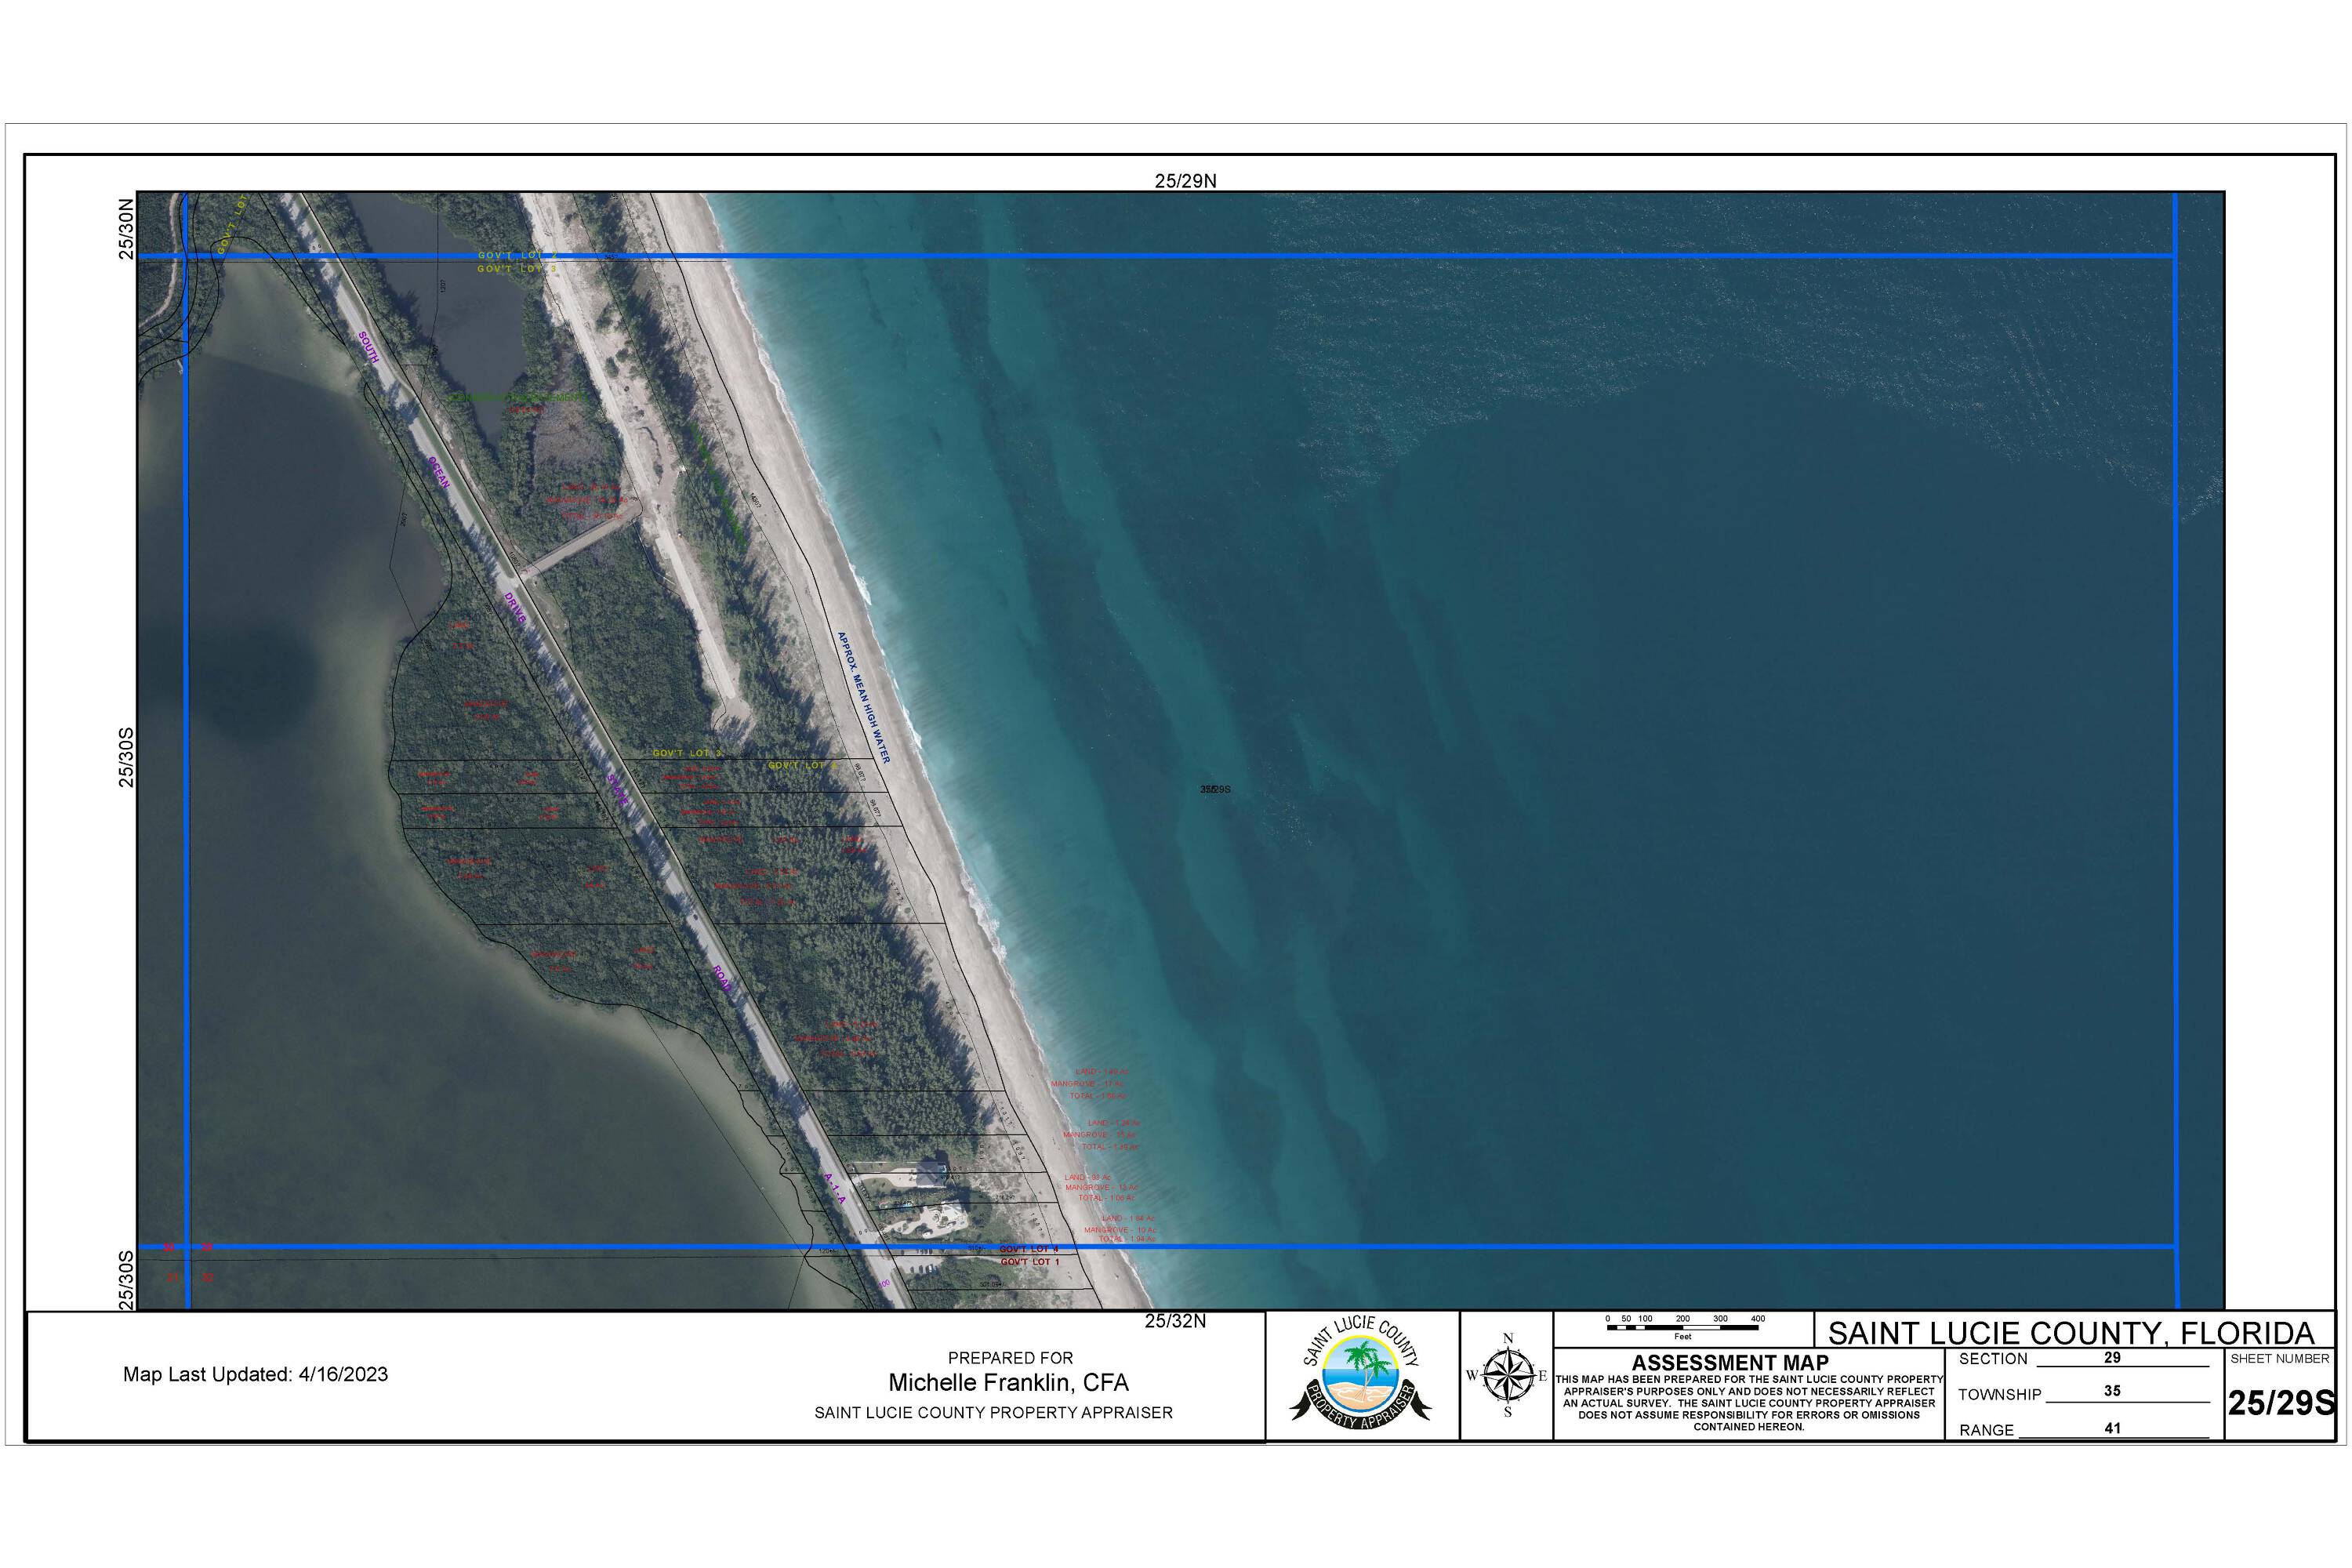Click the Approx. Mean High Water label
This screenshot has height=1568, width=2352.
(x=863, y=697)
